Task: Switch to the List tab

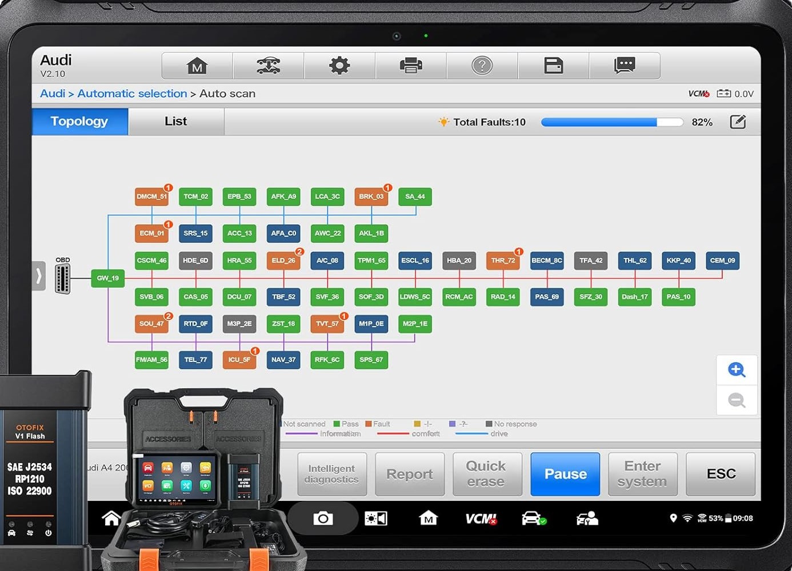Action: pyautogui.click(x=175, y=122)
